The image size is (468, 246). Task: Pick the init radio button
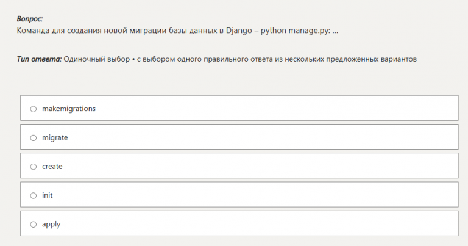(x=34, y=195)
